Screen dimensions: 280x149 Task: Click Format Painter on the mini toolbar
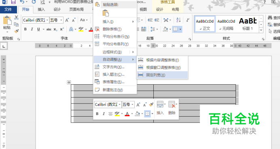(151, 104)
